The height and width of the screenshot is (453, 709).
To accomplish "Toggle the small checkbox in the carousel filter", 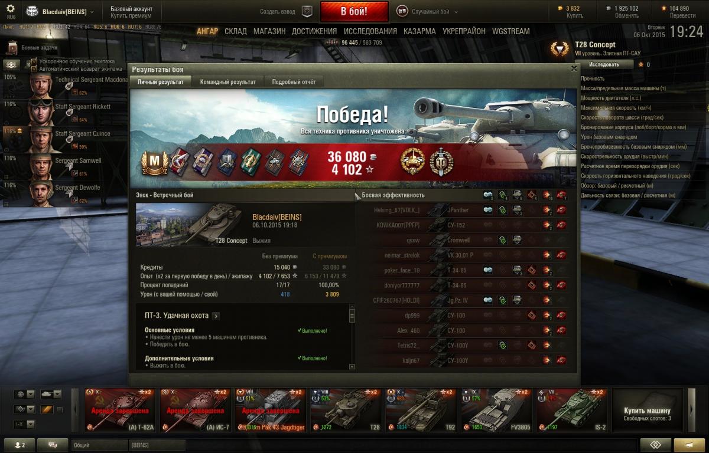I will (59, 409).
